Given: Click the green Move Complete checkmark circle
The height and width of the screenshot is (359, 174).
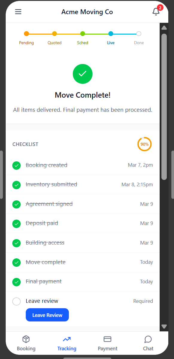Looking at the screenshot, I should (83, 74).
